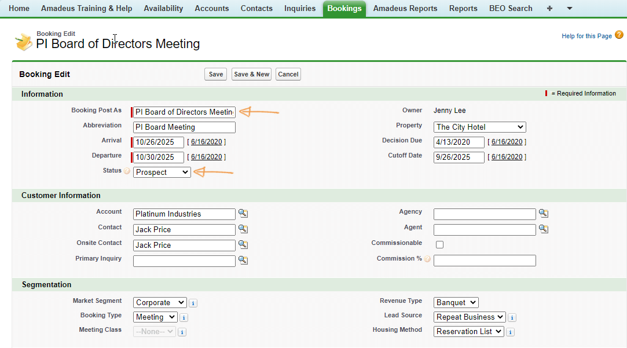Screen dimensions: 627x348
Task: Open the Status dropdown showing Prospect
Action: pos(162,173)
